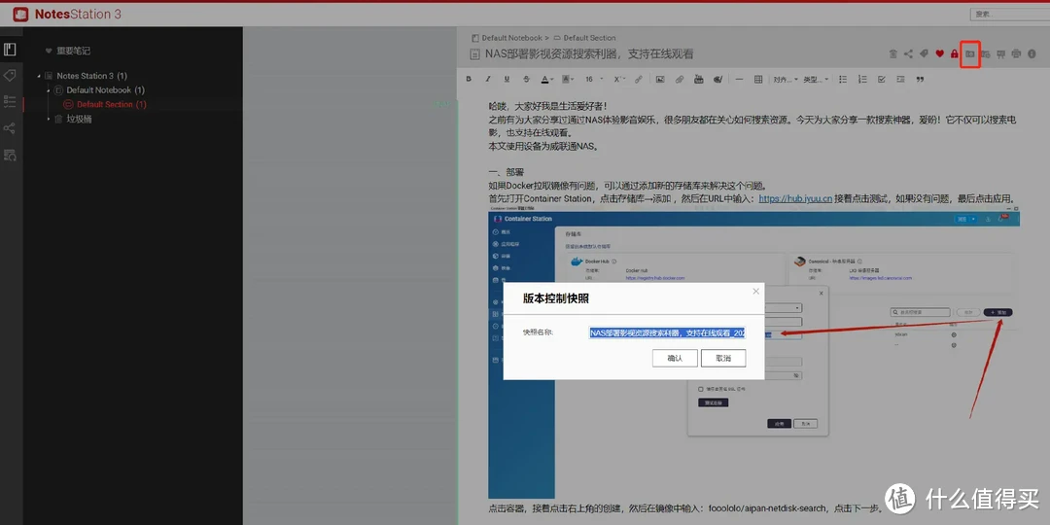
Task: Attach a file using the paperclip icon
Action: (x=679, y=79)
